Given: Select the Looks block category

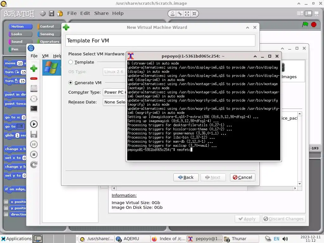Looking at the screenshot, I should pyautogui.click(x=21, y=34).
